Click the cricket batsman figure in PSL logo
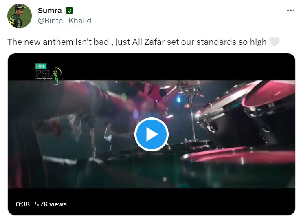 (x=56, y=75)
